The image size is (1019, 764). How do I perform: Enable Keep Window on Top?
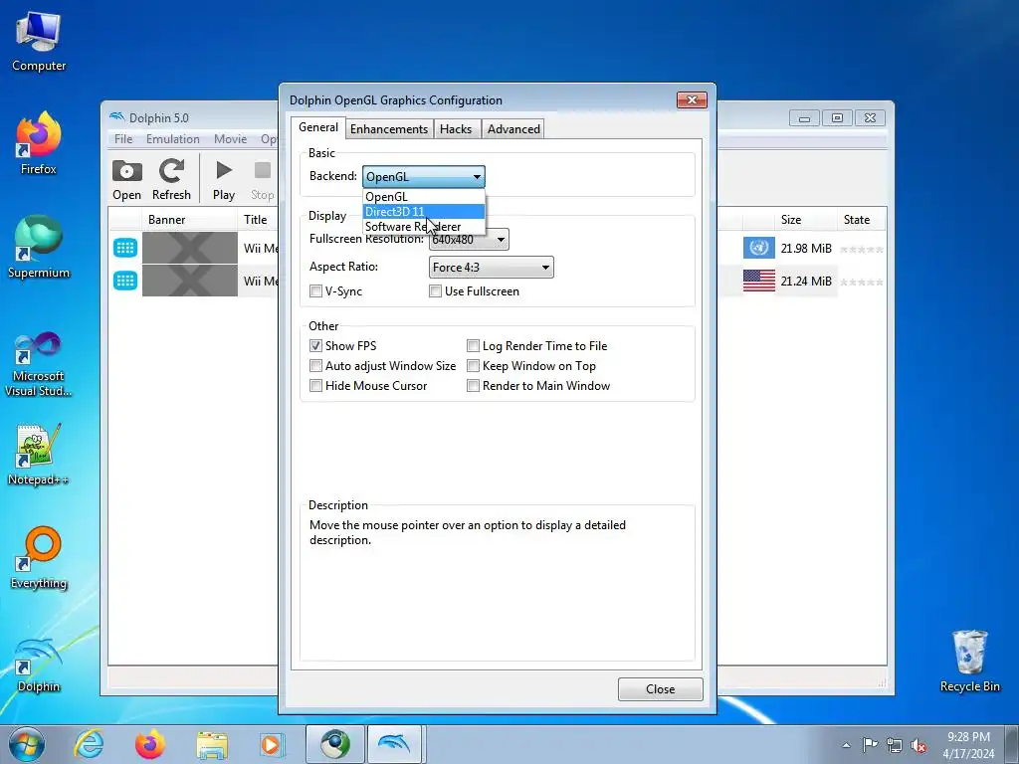coord(473,366)
